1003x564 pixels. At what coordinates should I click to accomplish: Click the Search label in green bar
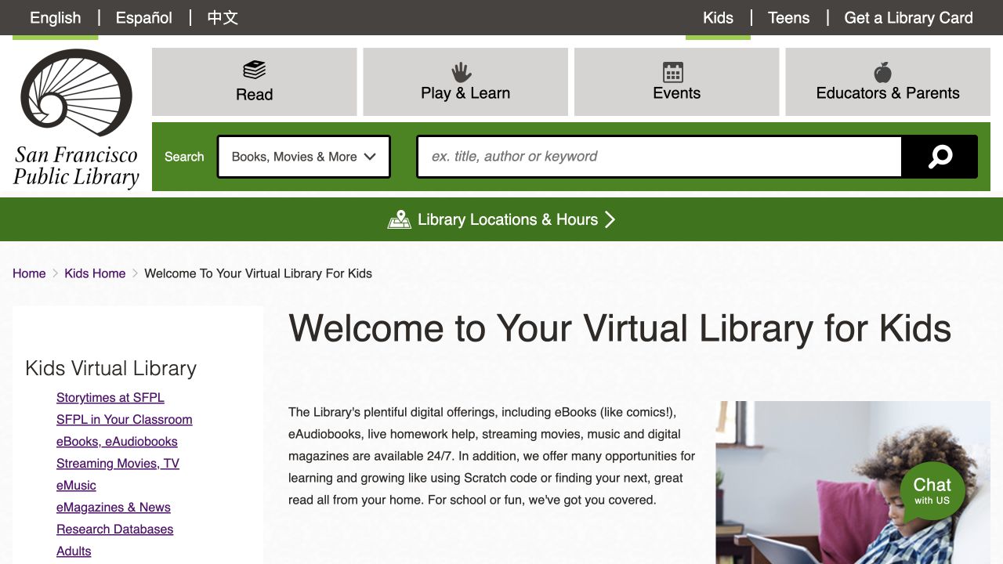184,157
